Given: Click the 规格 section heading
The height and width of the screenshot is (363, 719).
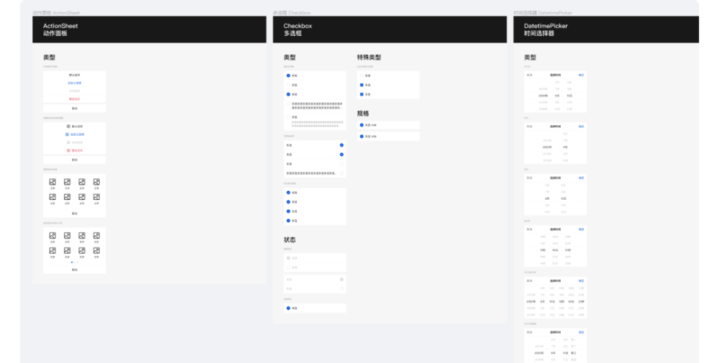Looking at the screenshot, I should [363, 113].
